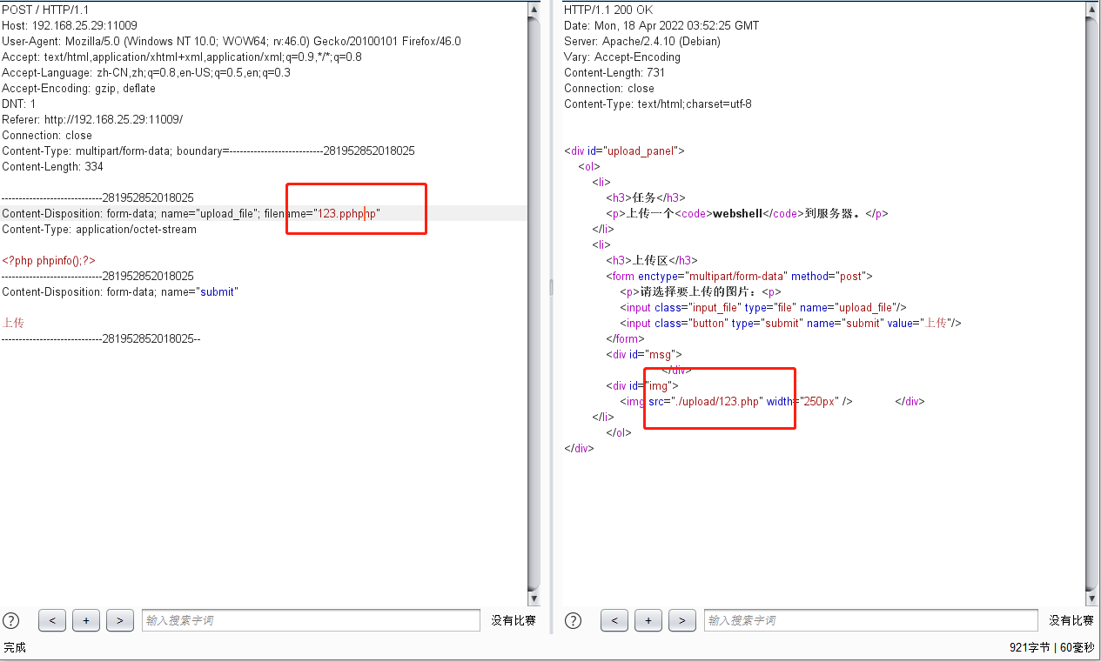Click request pane scrollbar up arrow
This screenshot has width=1101, height=662.
tap(534, 9)
